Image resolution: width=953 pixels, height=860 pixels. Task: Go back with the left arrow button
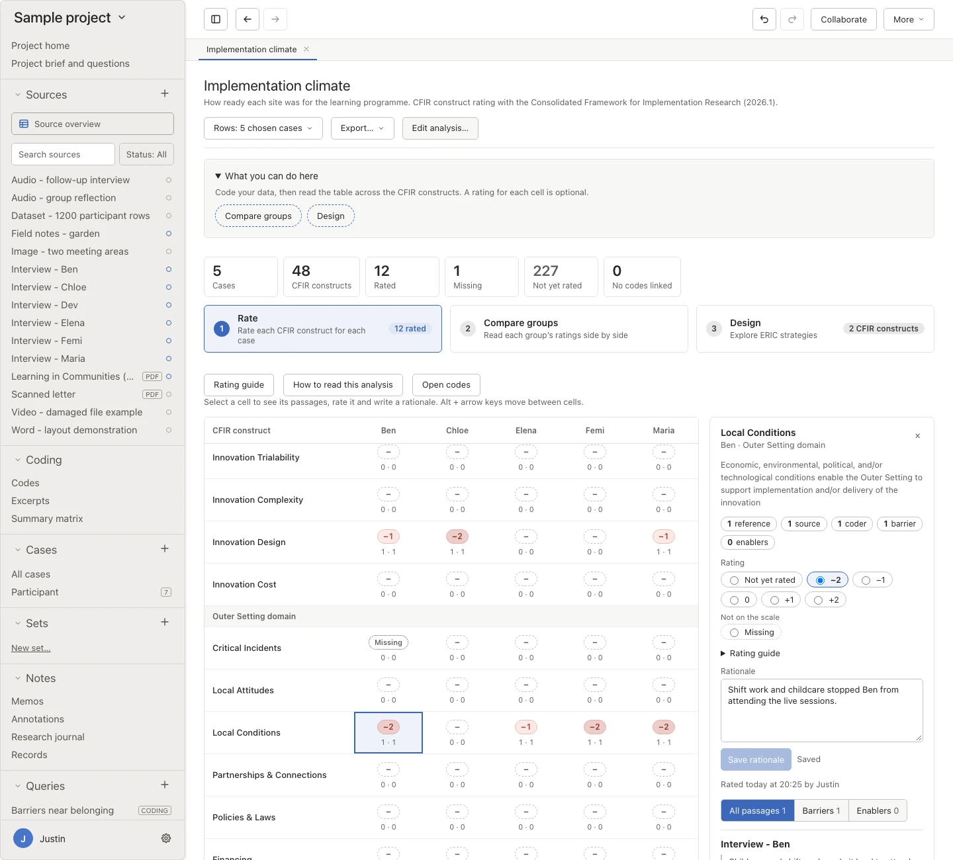pos(248,19)
